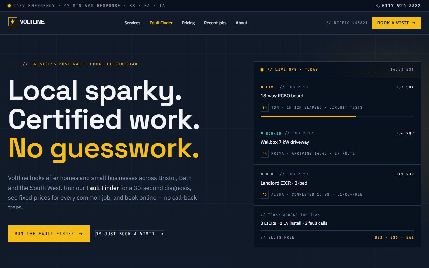Click the phone icon beside 0117 924 3382
The image size is (429, 268).
[378, 6]
